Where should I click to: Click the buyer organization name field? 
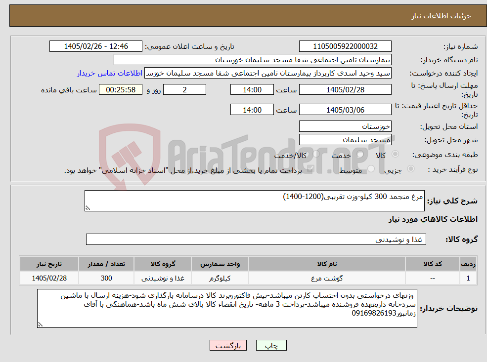[x=253, y=60]
